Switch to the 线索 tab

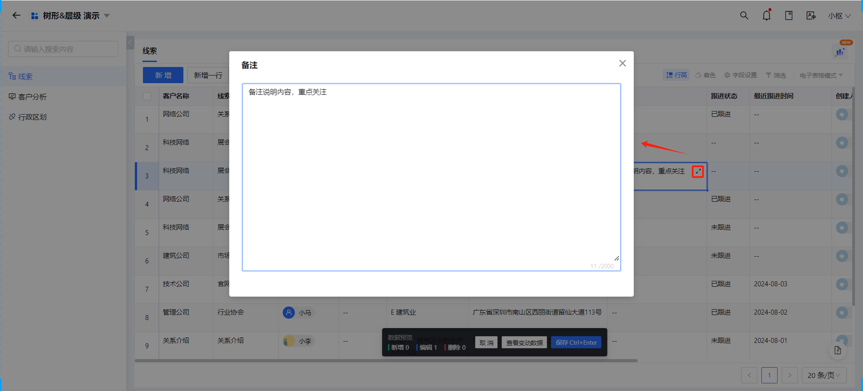pyautogui.click(x=150, y=51)
